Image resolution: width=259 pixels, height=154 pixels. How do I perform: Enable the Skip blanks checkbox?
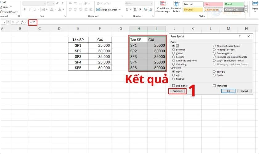[173, 86]
